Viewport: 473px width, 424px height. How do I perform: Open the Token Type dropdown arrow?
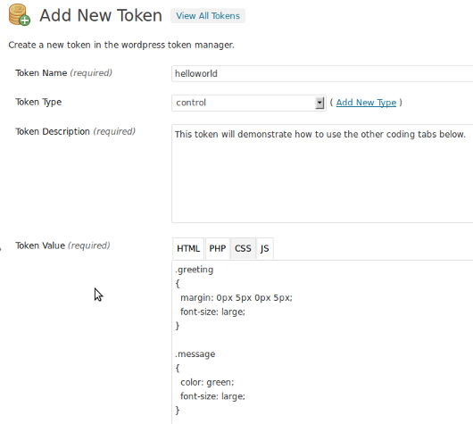click(319, 103)
